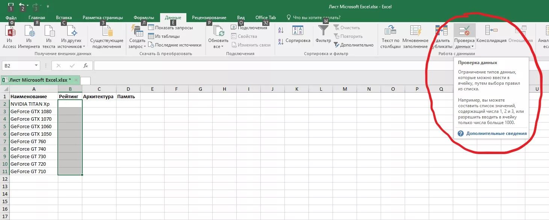Viewport: 549px width, 220px height.
Task: Select the Наименование header cell
Action: pos(34,96)
